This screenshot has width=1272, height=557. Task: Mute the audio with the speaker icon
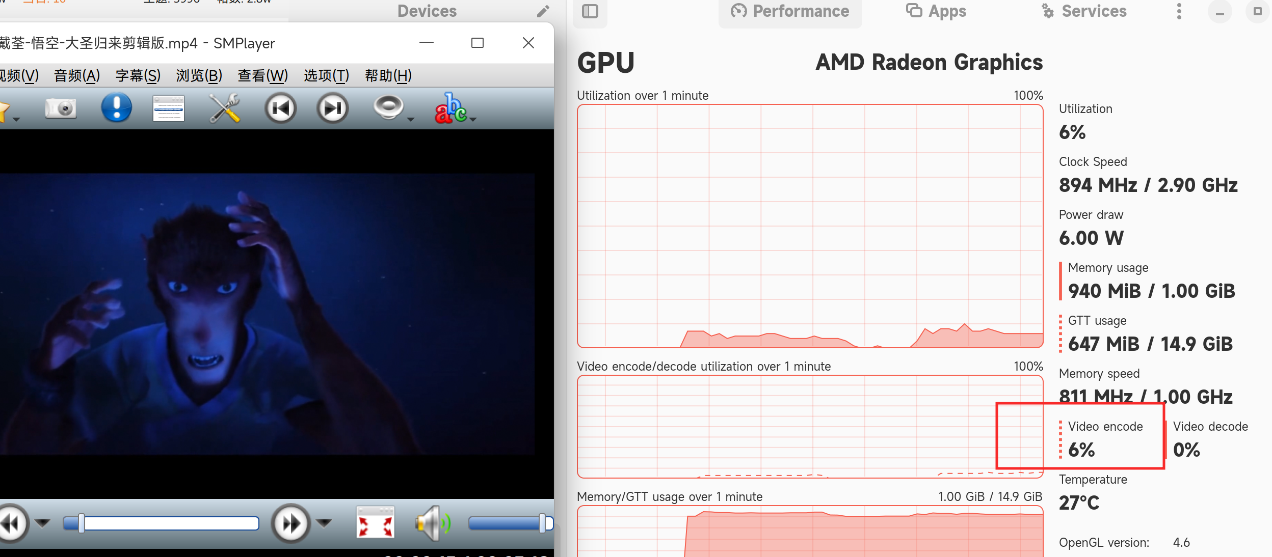point(432,523)
